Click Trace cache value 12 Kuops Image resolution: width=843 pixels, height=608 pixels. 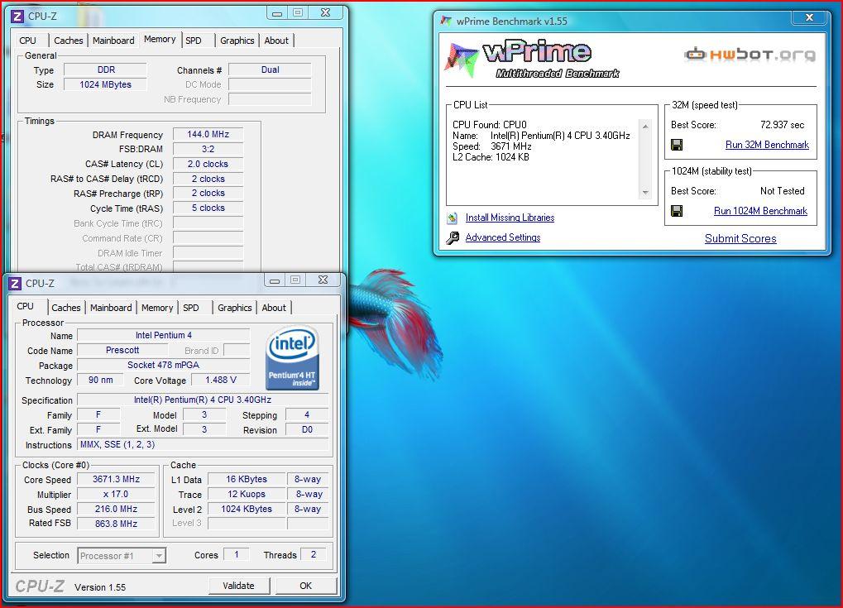click(247, 494)
